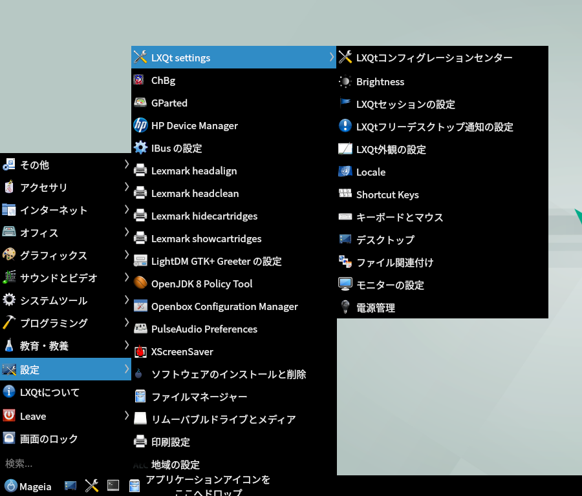Expand the システムツール submenu arrow
Image resolution: width=582 pixels, height=496 pixels.
pos(127,300)
